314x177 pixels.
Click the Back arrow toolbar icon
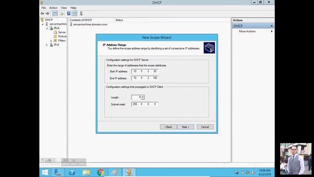42,13
